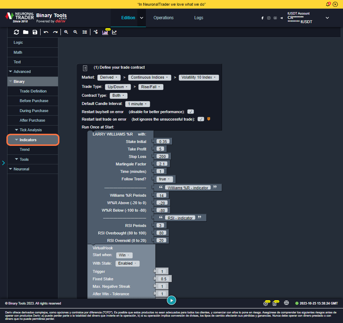Zoom in on the workspace
This screenshot has width=343, height=323.
point(66,32)
